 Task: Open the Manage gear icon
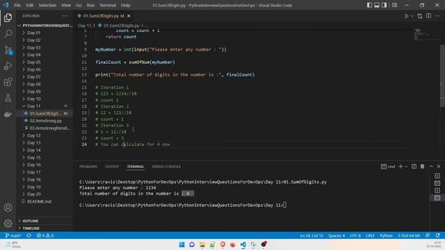(x=8, y=224)
